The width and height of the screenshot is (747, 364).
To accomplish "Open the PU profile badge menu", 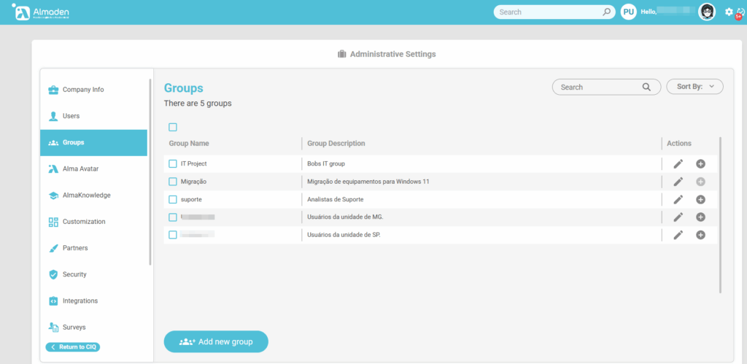I will point(628,12).
